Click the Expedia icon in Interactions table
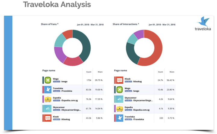Screen dimensions: 217x134 tap(119, 109)
